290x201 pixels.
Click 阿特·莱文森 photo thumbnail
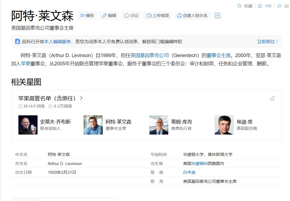[x=93, y=125]
